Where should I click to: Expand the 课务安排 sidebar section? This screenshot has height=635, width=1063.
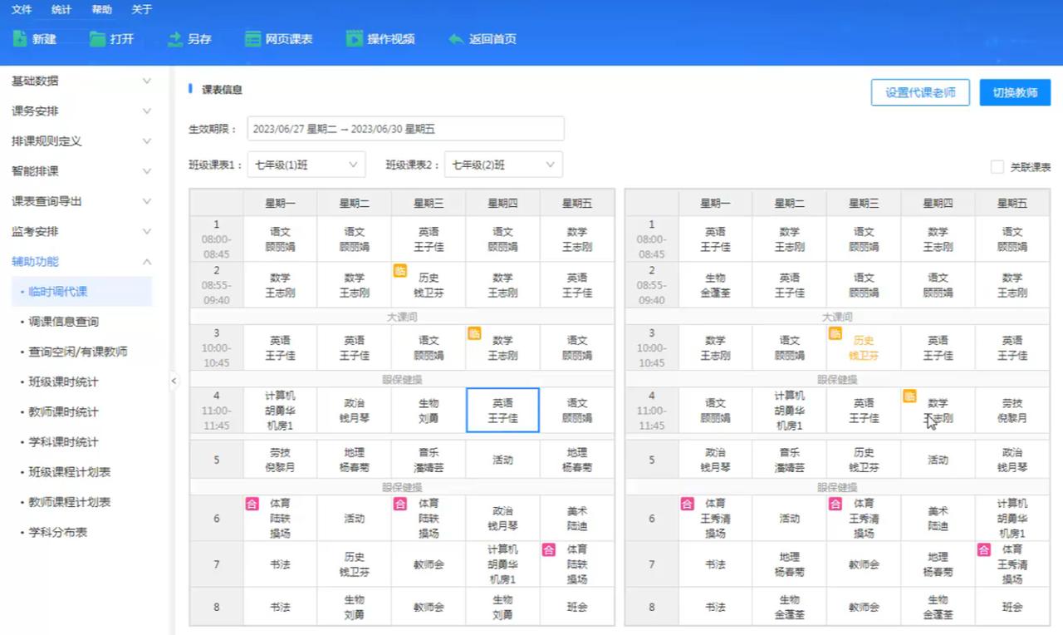pyautogui.click(x=147, y=111)
